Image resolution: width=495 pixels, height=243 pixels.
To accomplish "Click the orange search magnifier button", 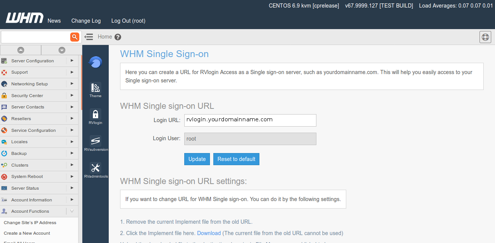I will pos(75,37).
